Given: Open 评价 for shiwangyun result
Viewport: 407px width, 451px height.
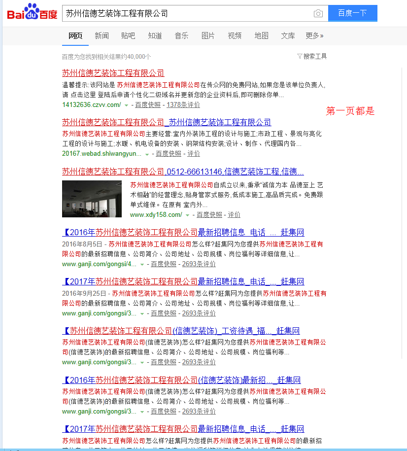Looking at the screenshot, I should point(194,154).
